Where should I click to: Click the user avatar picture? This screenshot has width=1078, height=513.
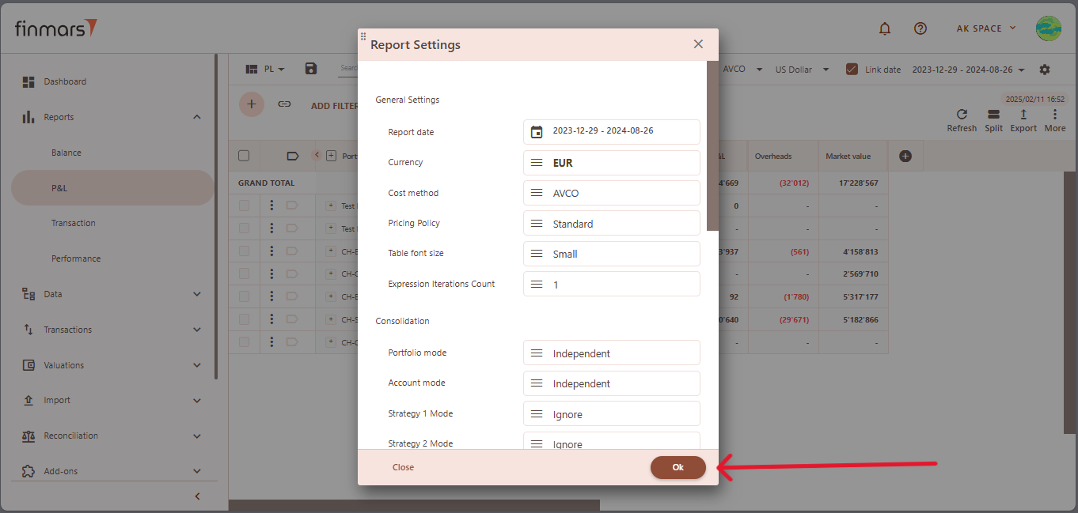point(1049,28)
